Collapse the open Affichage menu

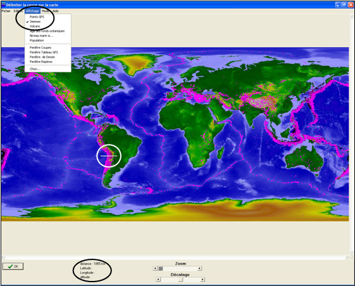pos(32,11)
